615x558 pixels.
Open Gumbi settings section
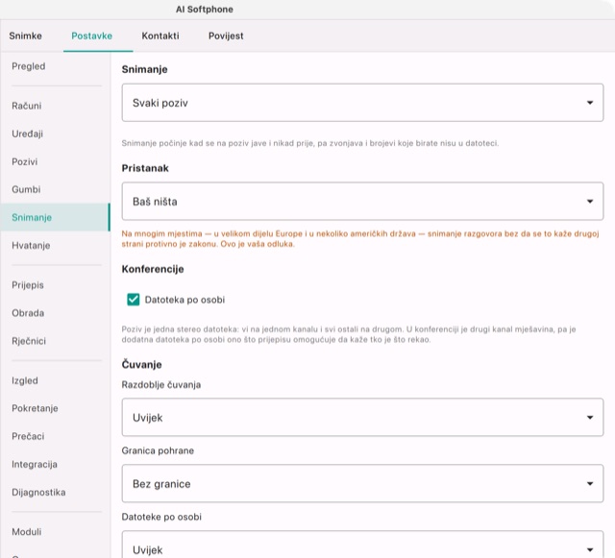(55, 189)
